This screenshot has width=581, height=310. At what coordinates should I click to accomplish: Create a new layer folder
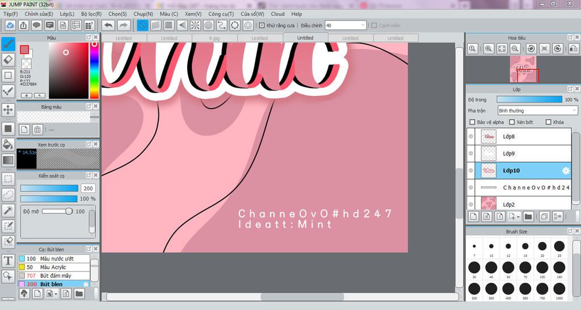click(x=528, y=216)
